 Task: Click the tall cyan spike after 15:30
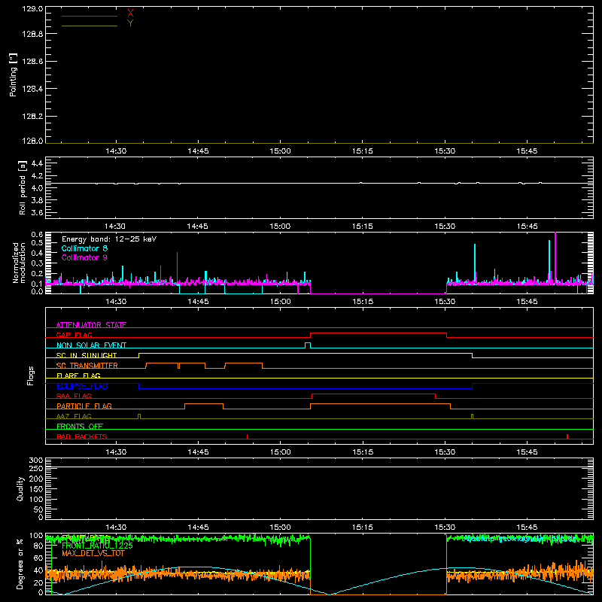pyautogui.click(x=475, y=263)
